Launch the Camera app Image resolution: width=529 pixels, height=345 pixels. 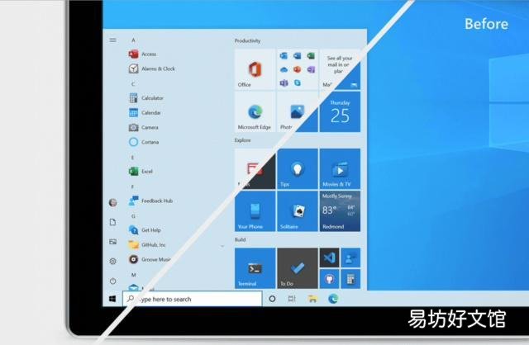(144, 127)
